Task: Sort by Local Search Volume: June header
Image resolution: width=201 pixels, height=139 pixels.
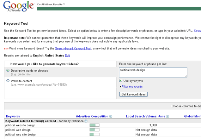Action: 145,117
